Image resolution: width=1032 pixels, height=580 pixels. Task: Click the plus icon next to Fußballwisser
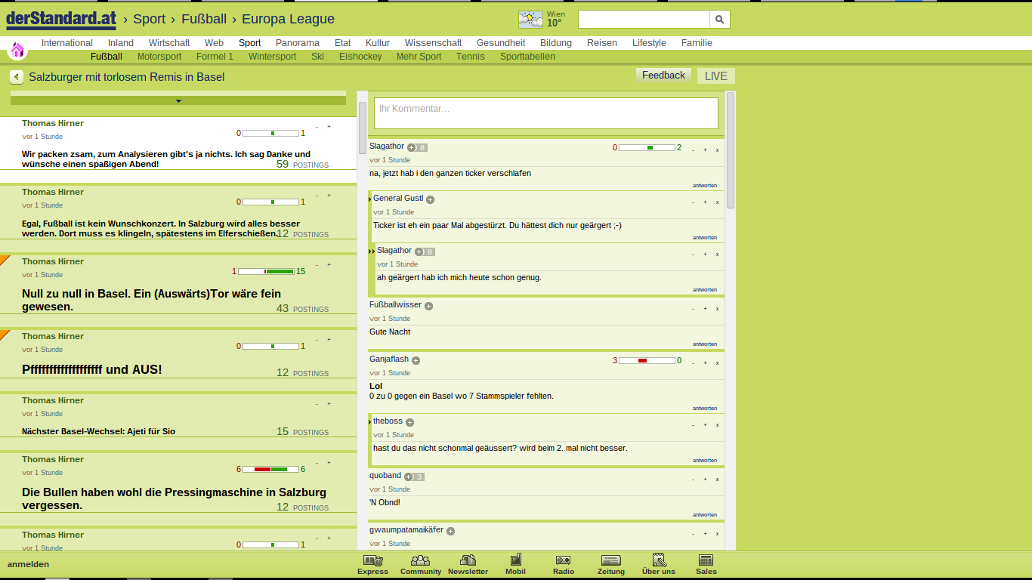click(429, 307)
